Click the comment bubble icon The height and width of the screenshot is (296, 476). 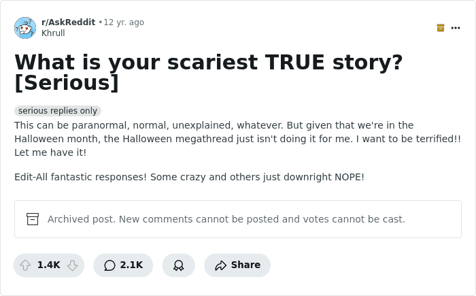coord(109,265)
